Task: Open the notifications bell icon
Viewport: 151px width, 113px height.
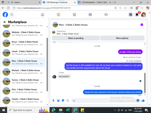Action: [137, 15]
